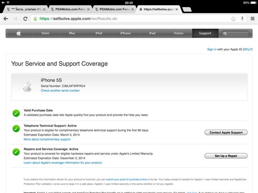This screenshot has height=193, width=258.
Task: Open iPad in the Apple navigation
Action: (x=152, y=33)
